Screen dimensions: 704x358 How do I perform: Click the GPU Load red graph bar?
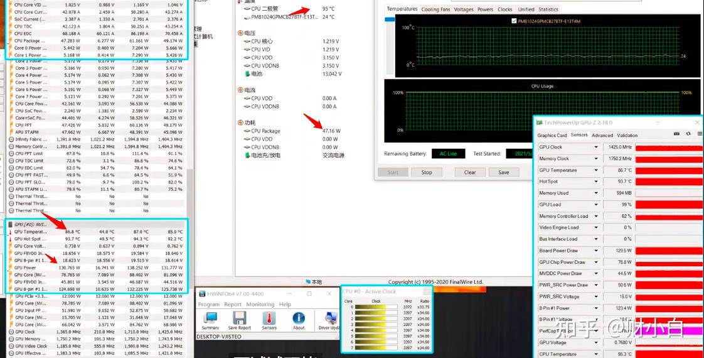point(669,204)
